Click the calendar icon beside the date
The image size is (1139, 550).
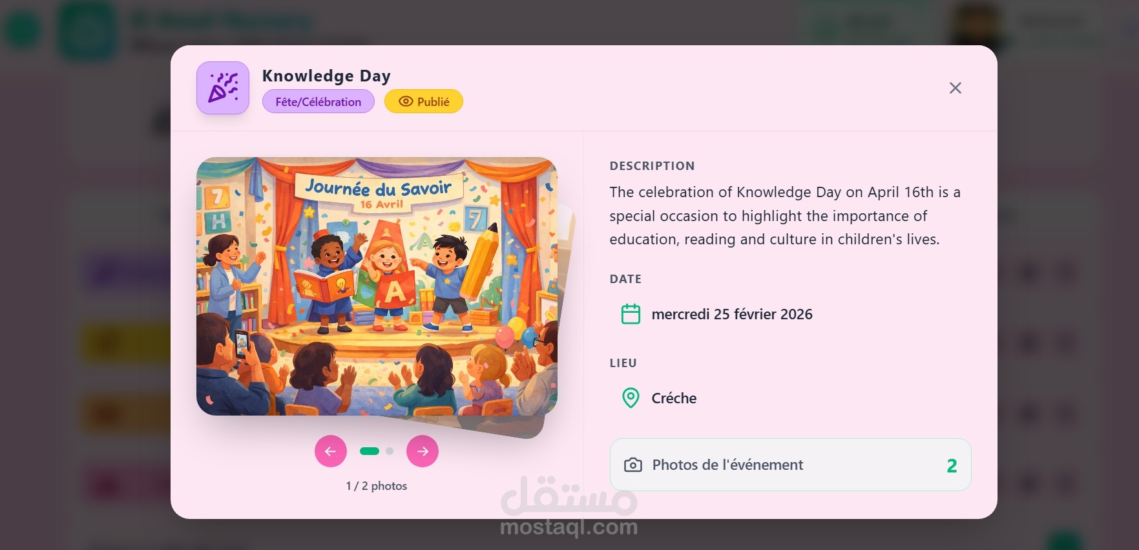[x=631, y=314]
